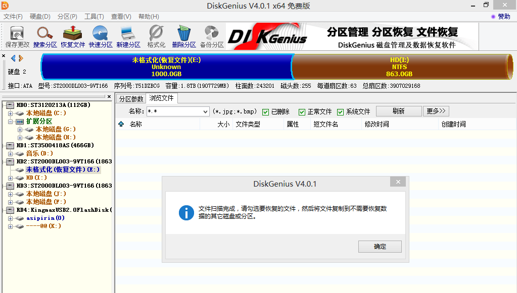Viewport: 517px width, 293px height.
Task: Close the DiskGenius V4.0.1 dialog
Action: [398, 182]
